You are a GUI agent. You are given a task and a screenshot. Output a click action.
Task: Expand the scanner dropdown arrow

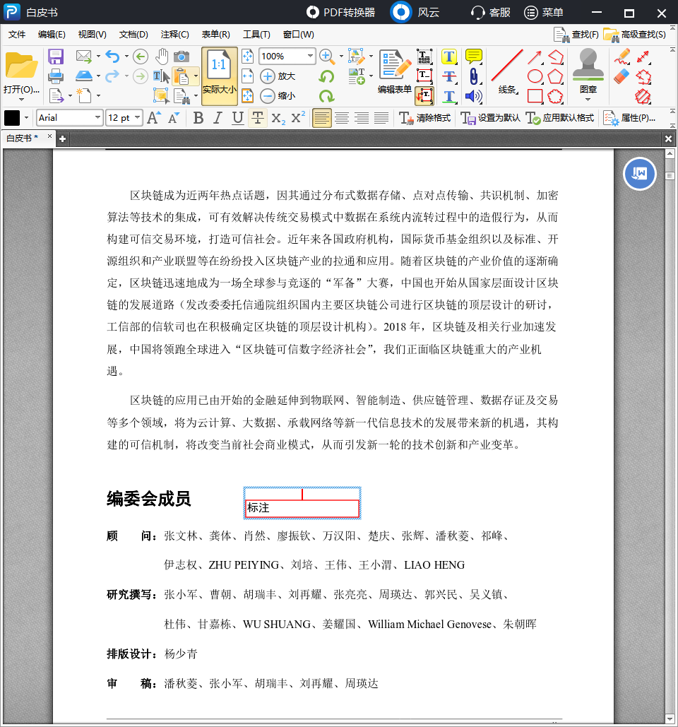point(98,76)
